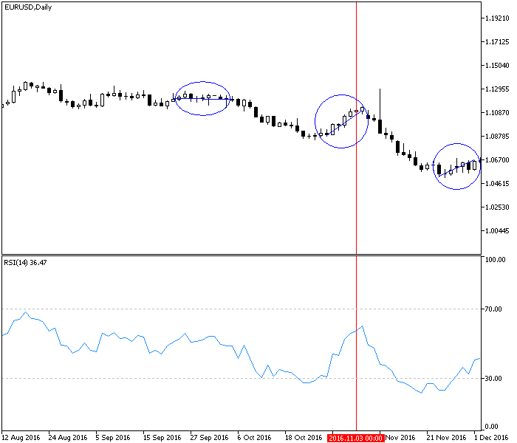517x443 pixels.
Task: Click the red 2016.11.03 00:00 date marker
Action: click(x=355, y=438)
